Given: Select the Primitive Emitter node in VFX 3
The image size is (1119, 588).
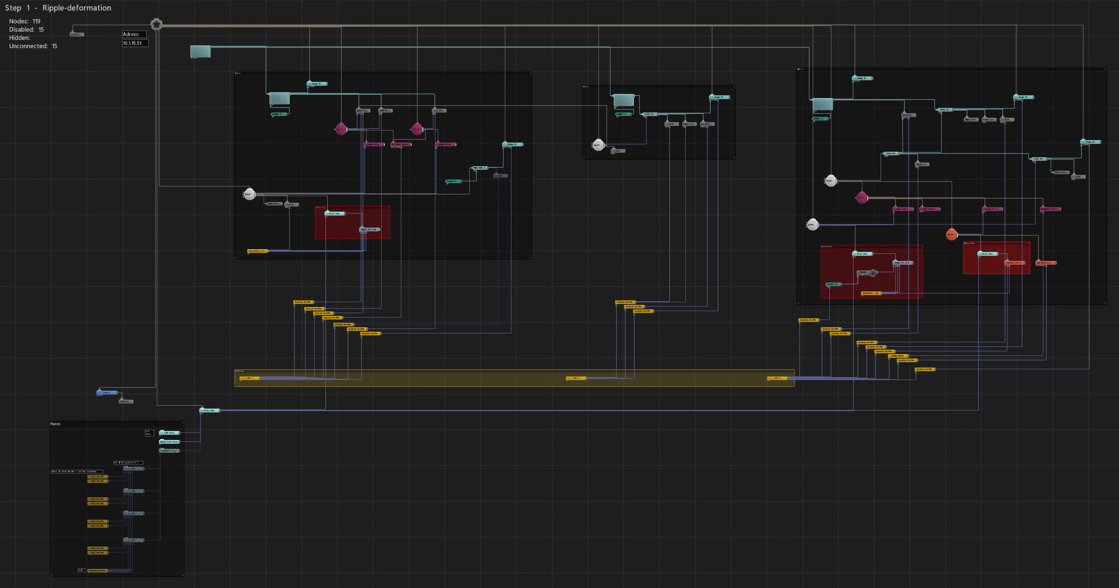Looking at the screenshot, I should click(1015, 262).
